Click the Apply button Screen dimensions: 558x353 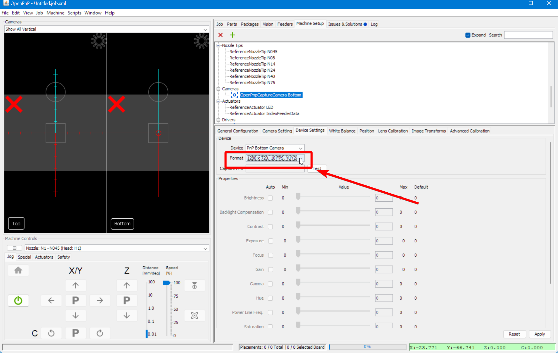(540, 334)
